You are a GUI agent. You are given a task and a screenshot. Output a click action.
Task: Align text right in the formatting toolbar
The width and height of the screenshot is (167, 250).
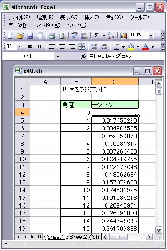[72, 47]
